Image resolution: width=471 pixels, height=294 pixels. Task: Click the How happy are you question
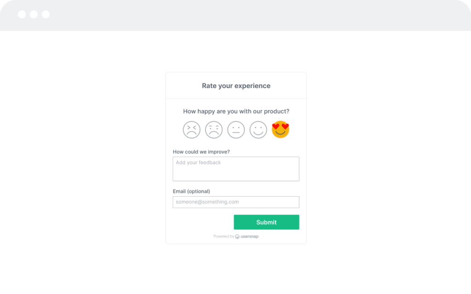(x=236, y=111)
